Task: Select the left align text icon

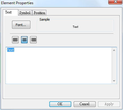Action: pyautogui.click(x=15, y=40)
